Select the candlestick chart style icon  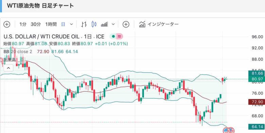(x=94, y=24)
